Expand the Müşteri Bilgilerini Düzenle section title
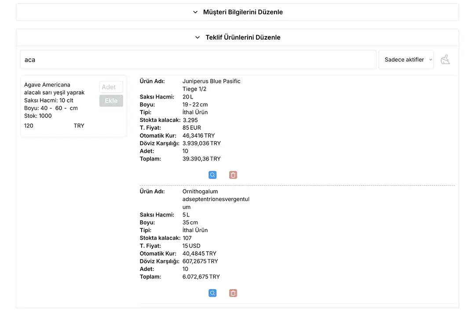This screenshot has width=475, height=315. pyautogui.click(x=243, y=12)
